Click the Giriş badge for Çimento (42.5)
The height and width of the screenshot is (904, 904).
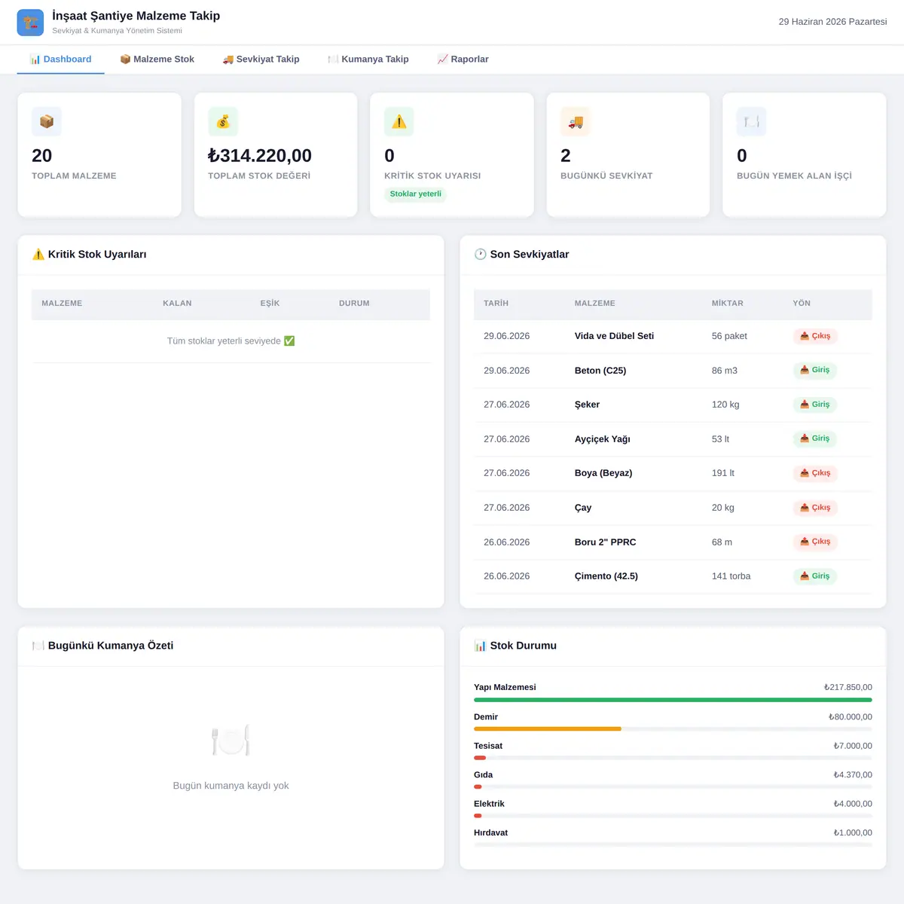pos(815,576)
